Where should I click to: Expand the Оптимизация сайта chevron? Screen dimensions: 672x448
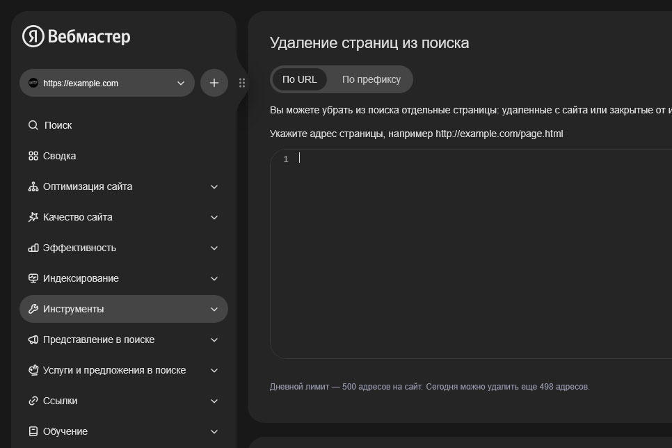coord(214,186)
